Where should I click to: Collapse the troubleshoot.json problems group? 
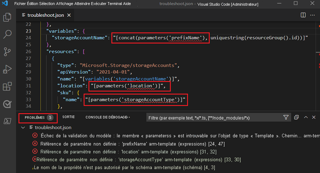pos(23,128)
